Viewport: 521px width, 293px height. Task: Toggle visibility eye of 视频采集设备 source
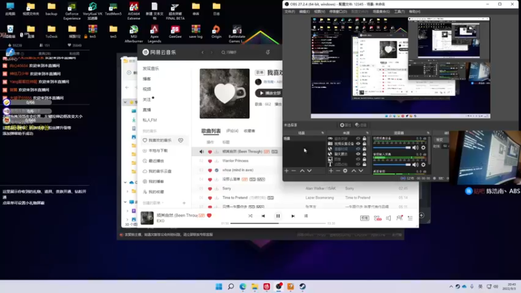(358, 143)
